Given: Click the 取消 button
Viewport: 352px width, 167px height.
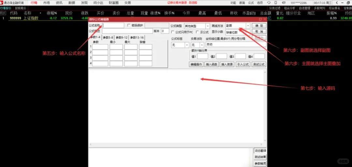Looking at the screenshot, I should [x=259, y=32].
